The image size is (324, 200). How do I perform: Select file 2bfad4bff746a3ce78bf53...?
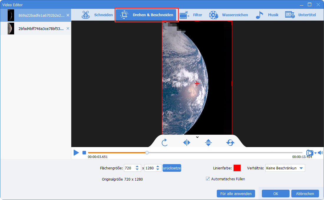tap(36, 29)
